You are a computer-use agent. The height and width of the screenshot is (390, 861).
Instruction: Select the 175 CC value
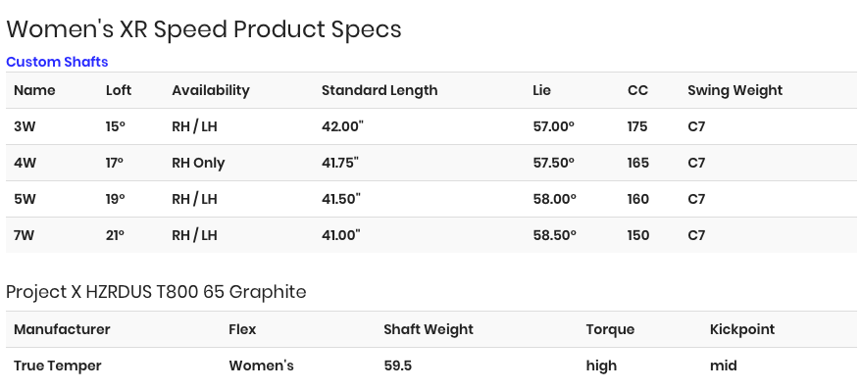[x=637, y=126]
